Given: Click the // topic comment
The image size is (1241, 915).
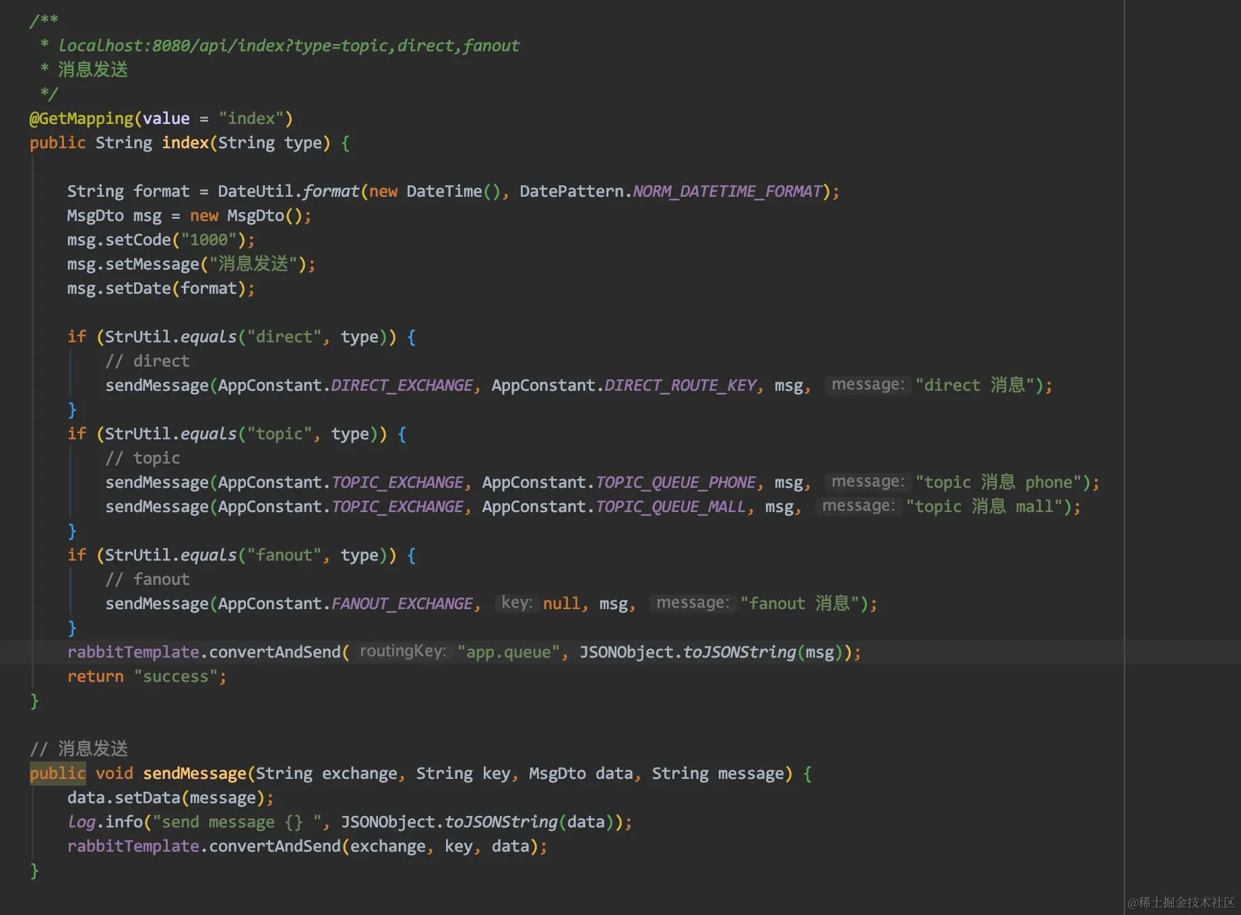Looking at the screenshot, I should pyautogui.click(x=142, y=458).
